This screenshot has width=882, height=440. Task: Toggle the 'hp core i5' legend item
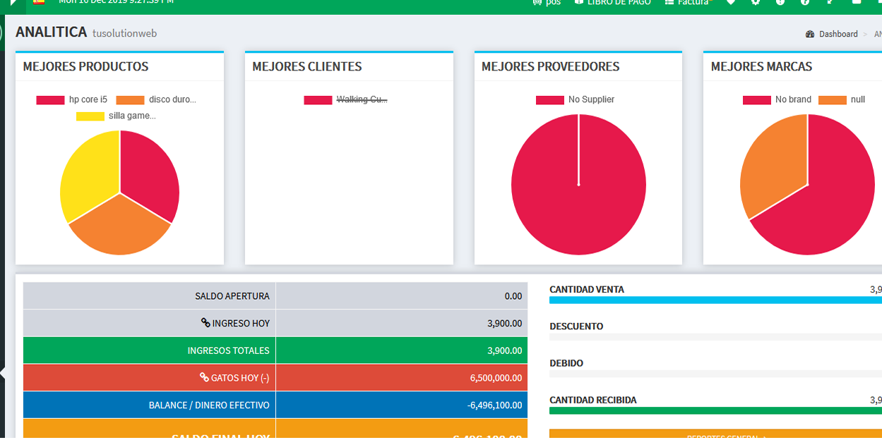click(72, 100)
